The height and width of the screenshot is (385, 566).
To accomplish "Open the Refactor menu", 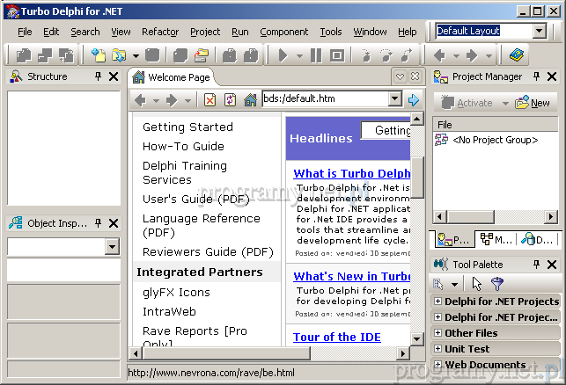I will [159, 32].
